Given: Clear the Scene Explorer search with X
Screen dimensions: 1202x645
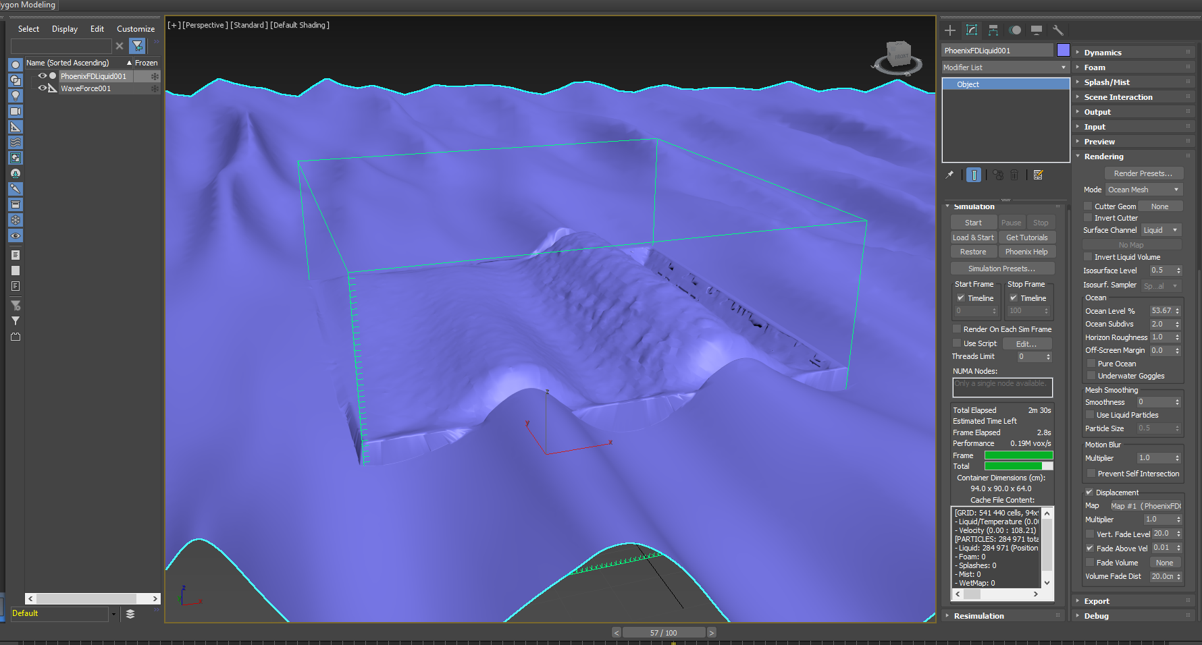Looking at the screenshot, I should (120, 46).
